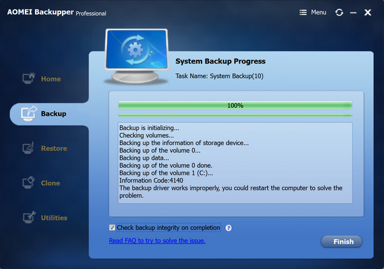The width and height of the screenshot is (384, 269).
Task: Click the Home monitor icon
Action: point(29,78)
